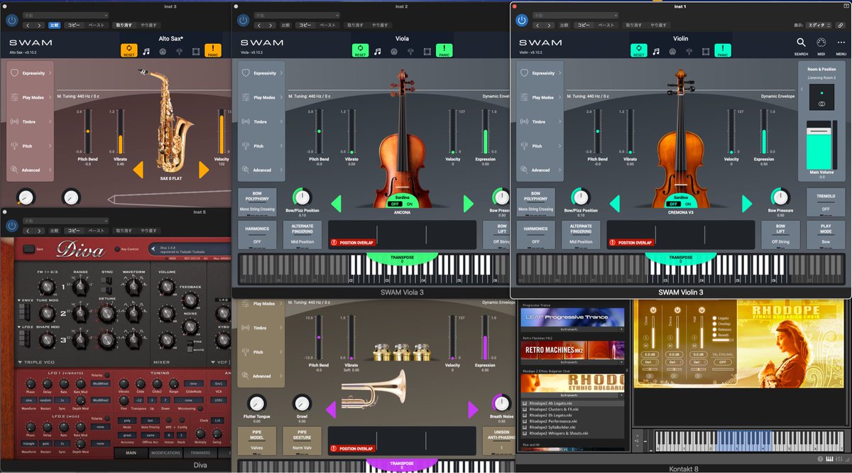This screenshot has height=473, width=852.
Task: Switch to the Diva MAIN tab
Action: (131, 452)
